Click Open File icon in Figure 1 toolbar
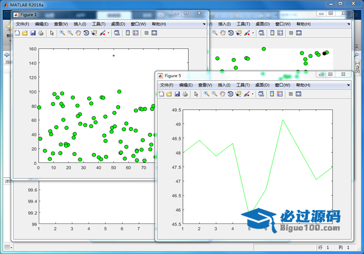Viewport: 364px width, 254px height. pyautogui.click(x=25, y=33)
